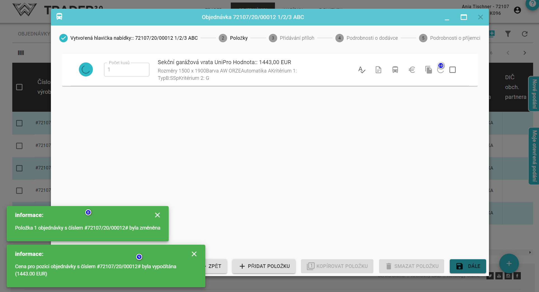Viewport: 539px width, 292px height.
Task: Open the document icon for the item
Action: 378,70
